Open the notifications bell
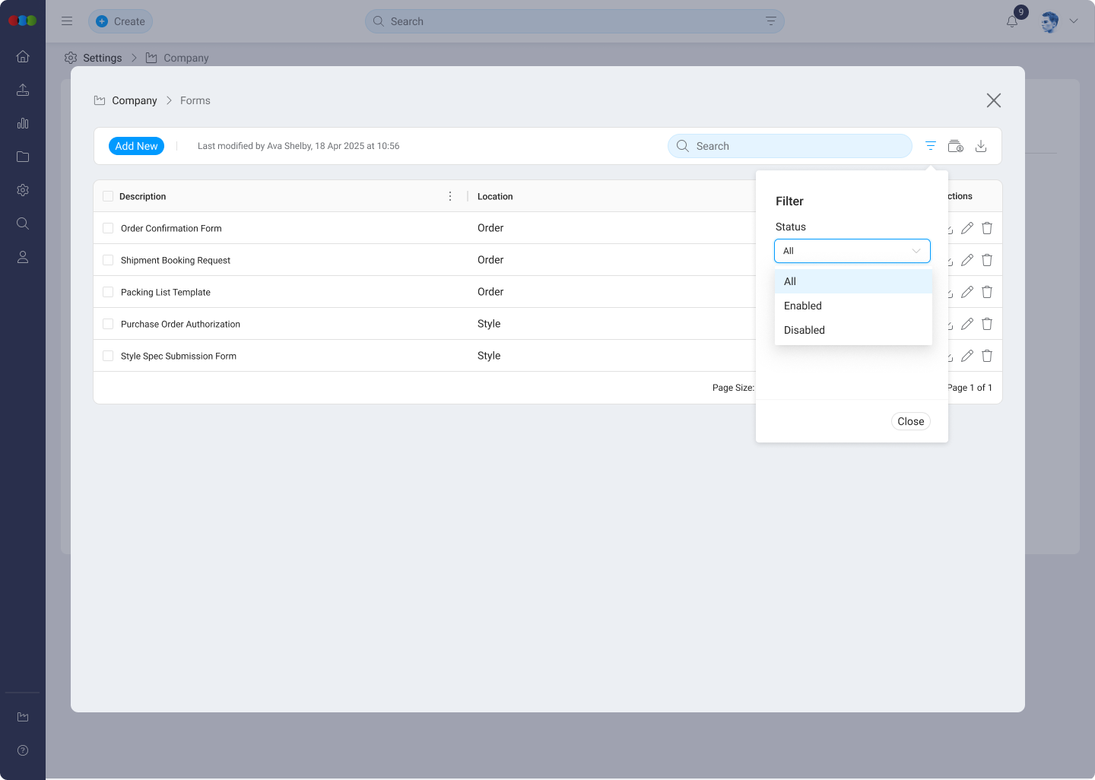This screenshot has height=780, width=1095. 1012,21
